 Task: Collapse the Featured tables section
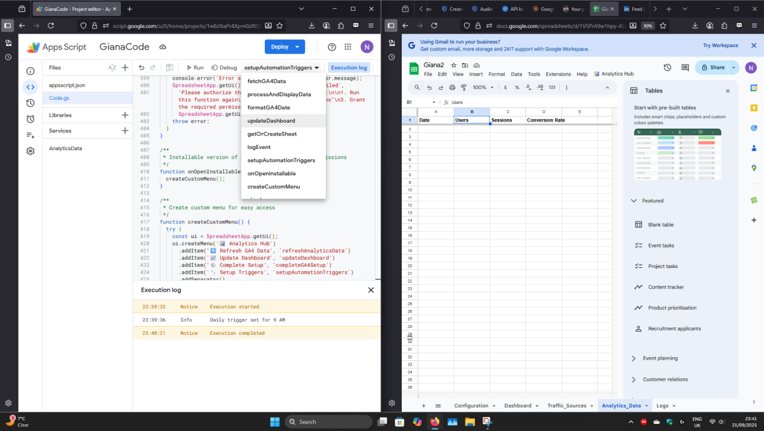pos(633,201)
